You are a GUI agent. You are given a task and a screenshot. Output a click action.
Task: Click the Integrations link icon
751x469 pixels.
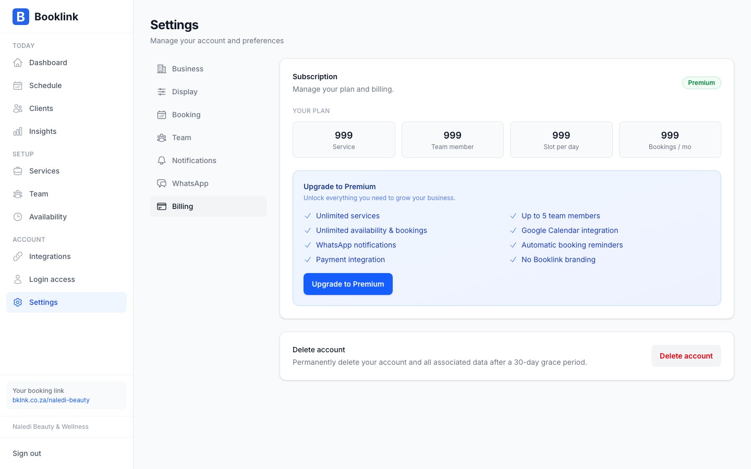pos(18,256)
